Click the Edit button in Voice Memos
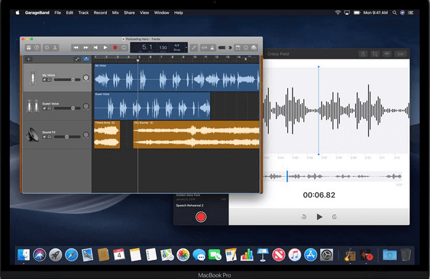430x279 pixels. [401, 54]
